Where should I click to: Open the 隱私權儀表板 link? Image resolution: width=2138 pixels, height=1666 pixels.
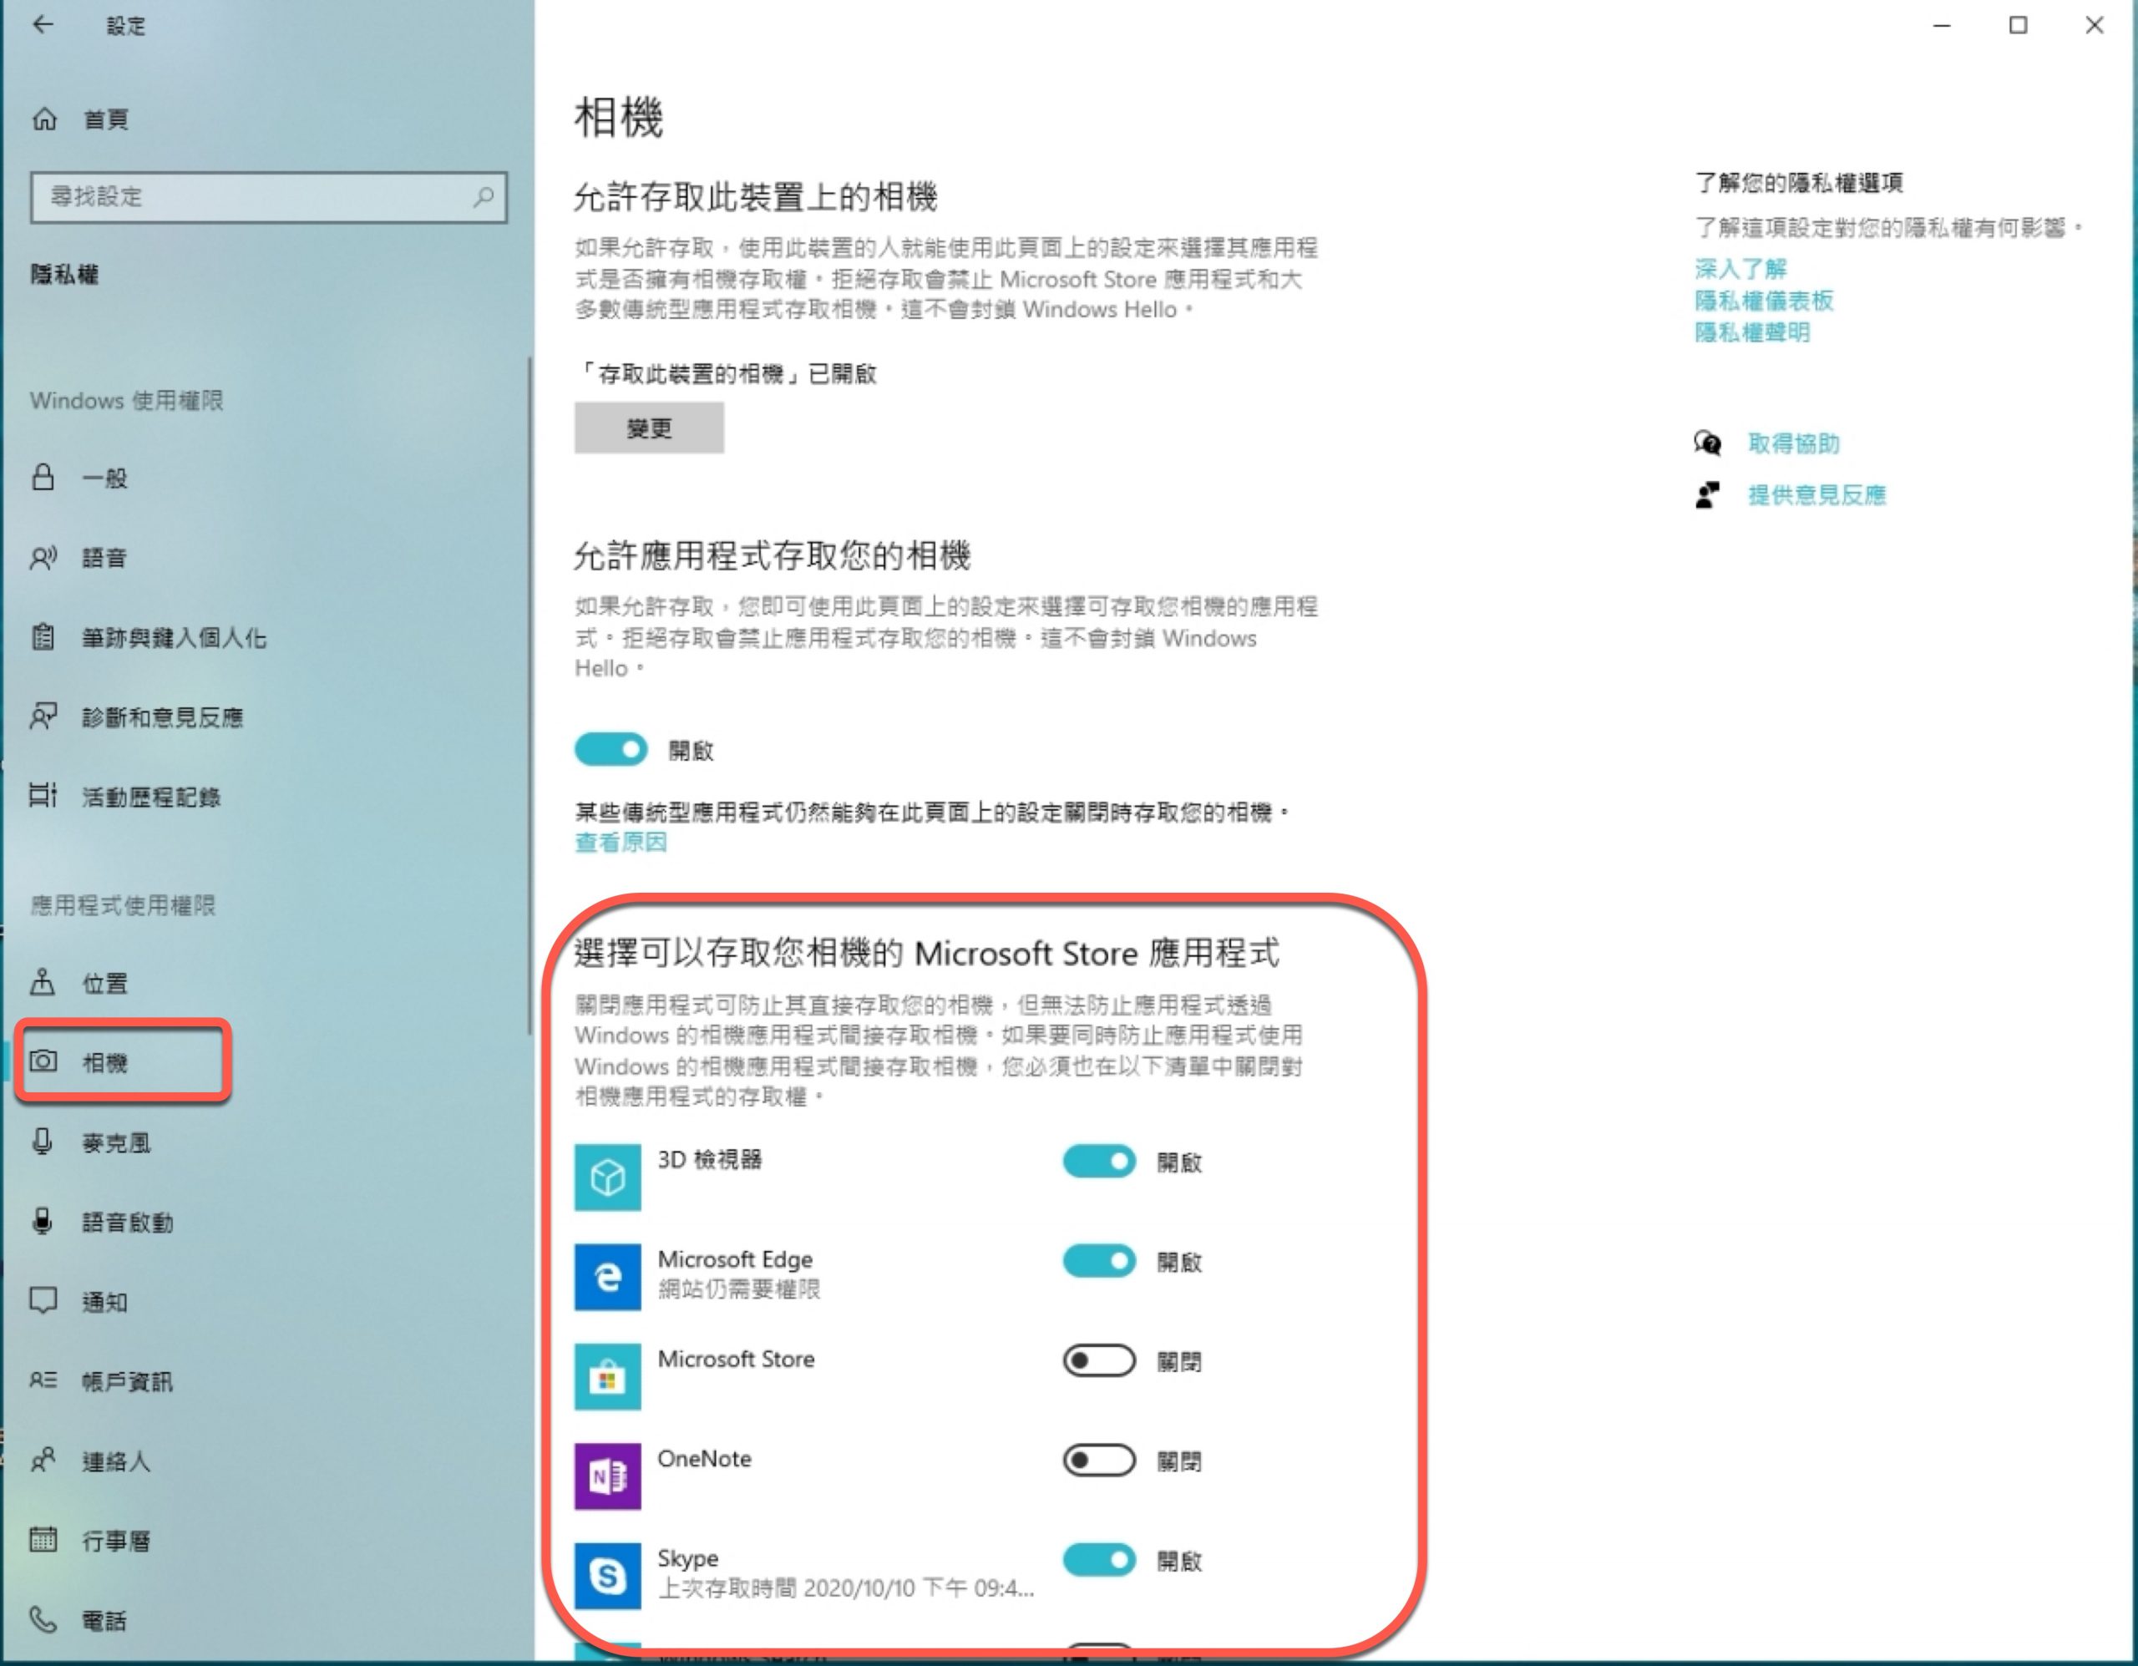(1763, 301)
